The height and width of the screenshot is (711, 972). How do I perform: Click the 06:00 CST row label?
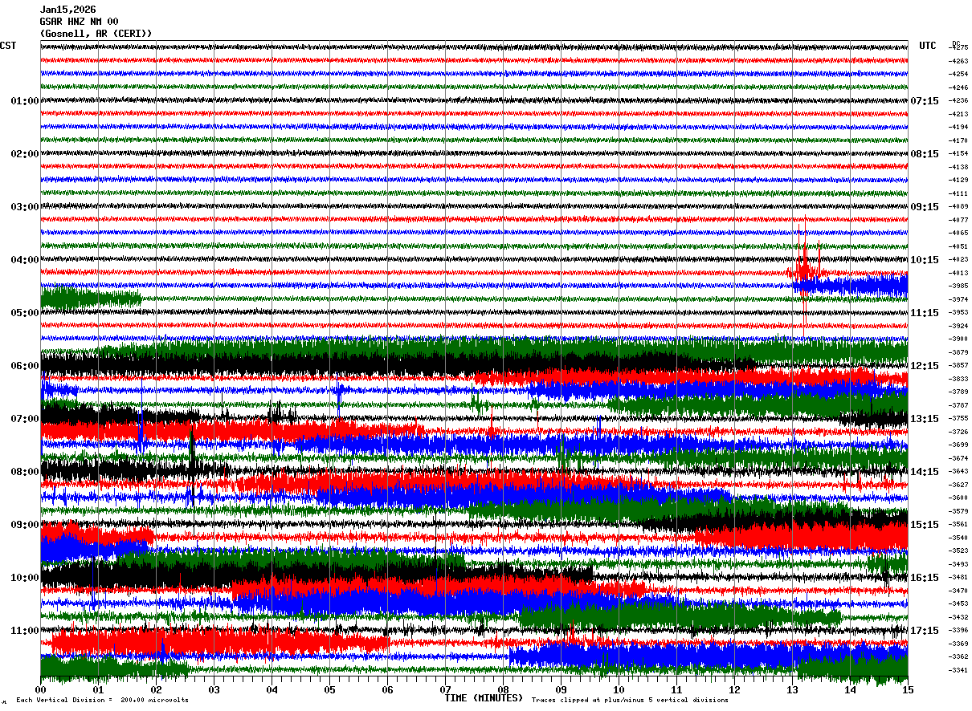click(25, 366)
